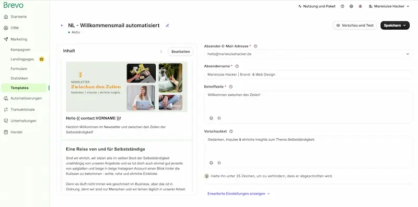
Task: Open the Inhalt three-dots options menu
Action: pyautogui.click(x=161, y=52)
